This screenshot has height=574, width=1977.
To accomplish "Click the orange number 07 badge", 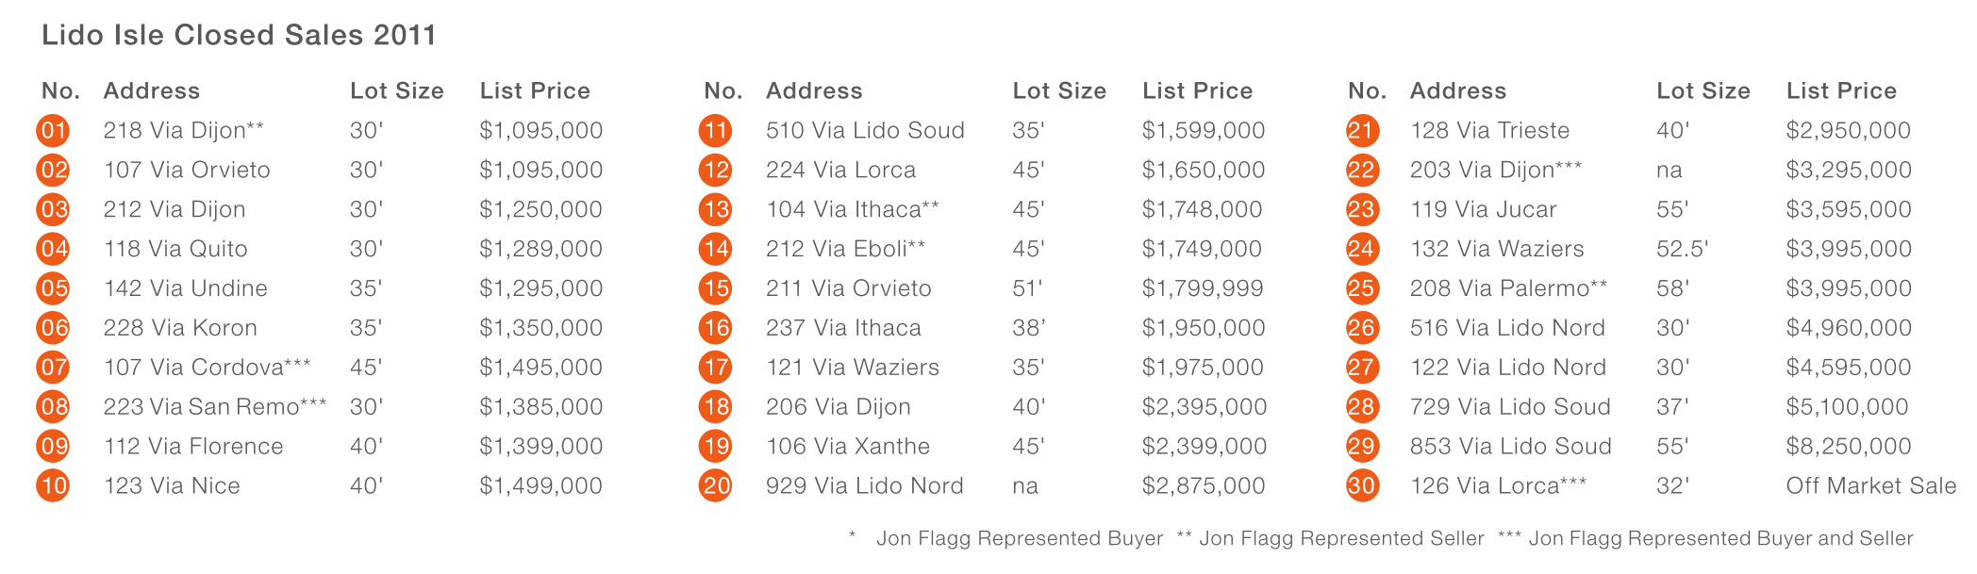I will [53, 368].
